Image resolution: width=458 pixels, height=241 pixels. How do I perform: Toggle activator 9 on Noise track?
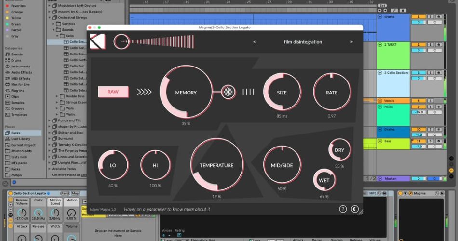[x=418, y=107]
